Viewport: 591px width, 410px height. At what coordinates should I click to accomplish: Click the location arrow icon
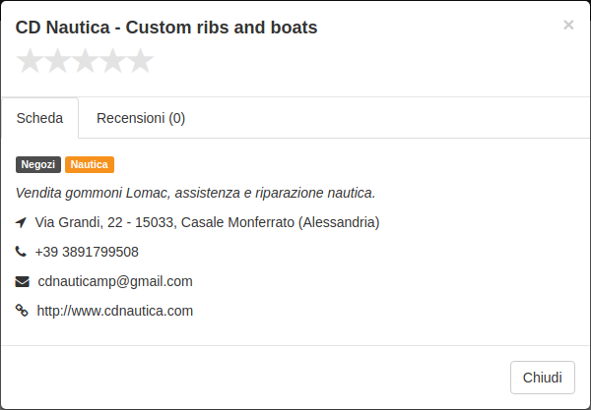(x=21, y=222)
